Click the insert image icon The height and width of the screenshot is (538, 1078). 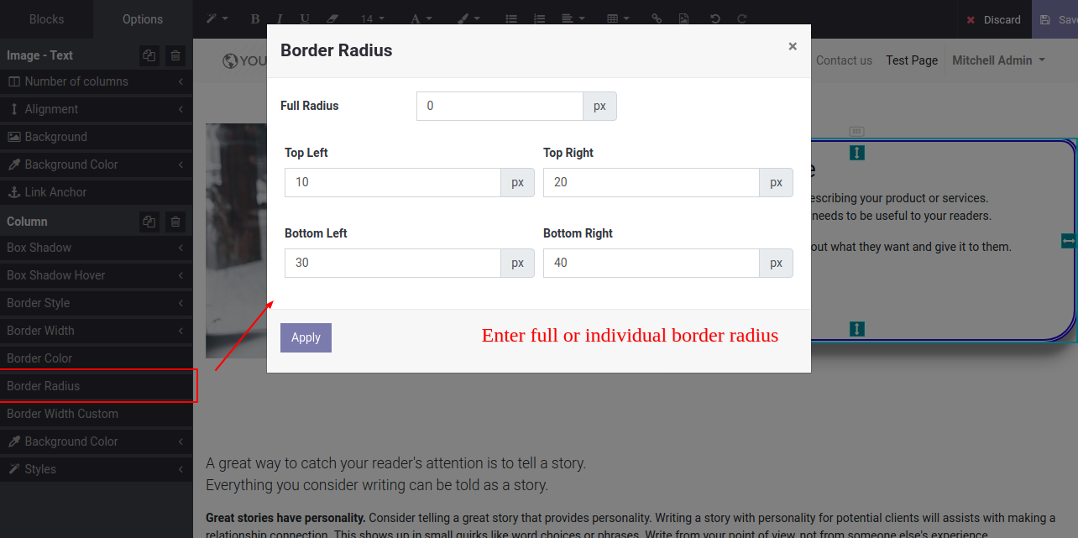tap(683, 18)
